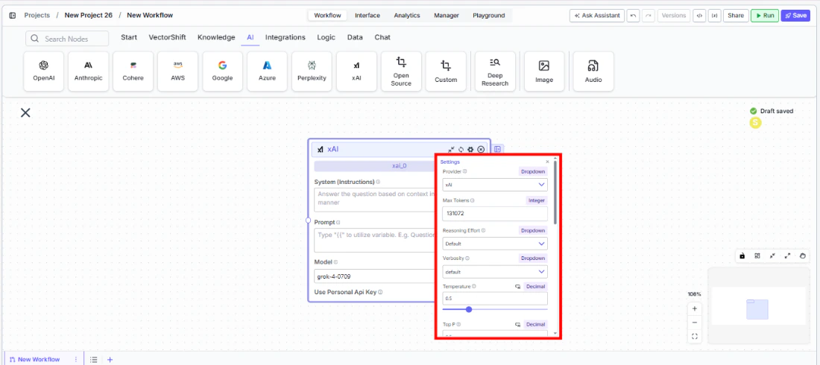
Task: Fit the workflow to view
Action: tap(695, 336)
